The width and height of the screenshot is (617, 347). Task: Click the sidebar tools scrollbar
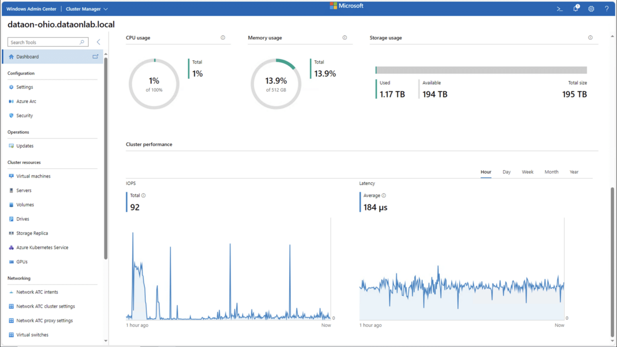[x=106, y=159]
